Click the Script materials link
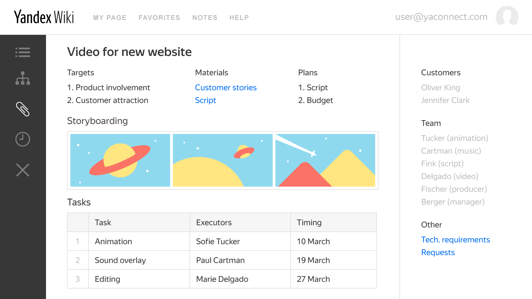Viewport: 532px width, 299px height. coord(205,100)
